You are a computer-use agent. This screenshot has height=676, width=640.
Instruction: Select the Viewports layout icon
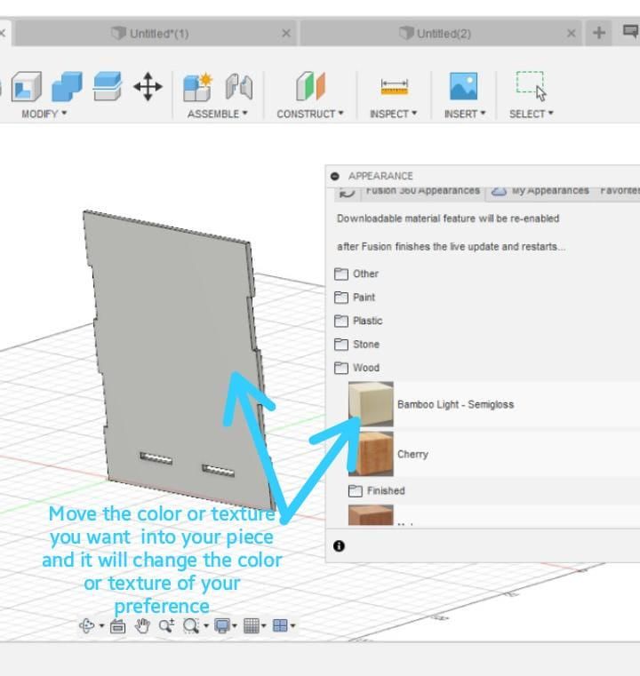(280, 625)
